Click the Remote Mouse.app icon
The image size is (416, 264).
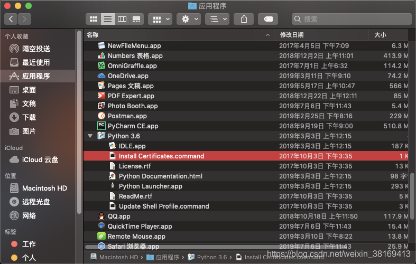tap(101, 236)
